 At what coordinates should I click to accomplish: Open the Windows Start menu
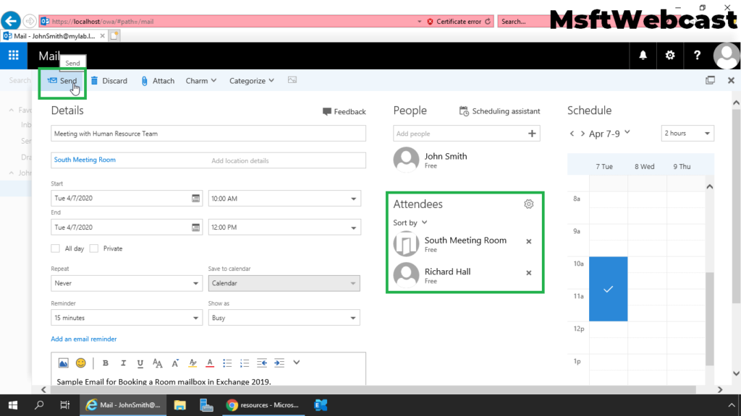tap(13, 405)
